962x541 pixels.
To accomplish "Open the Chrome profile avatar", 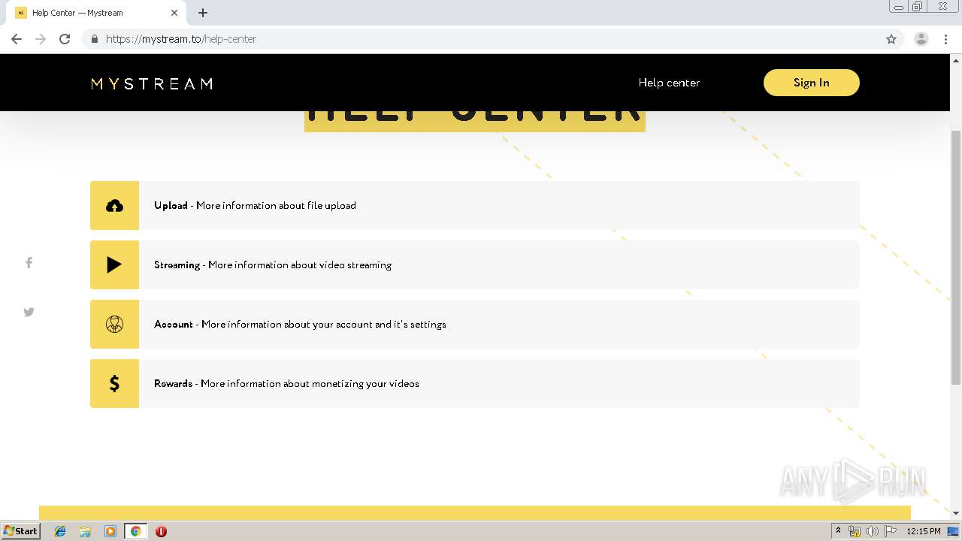I will point(921,39).
